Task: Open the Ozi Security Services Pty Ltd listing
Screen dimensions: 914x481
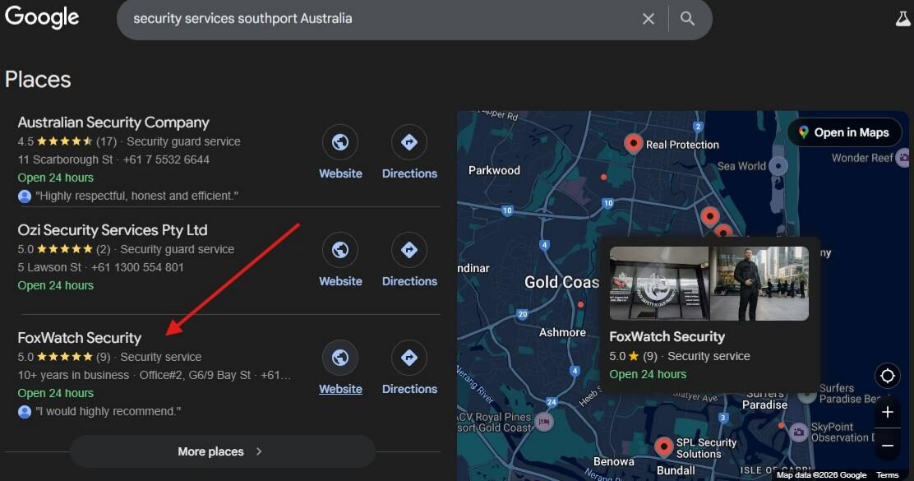Action: tap(113, 230)
